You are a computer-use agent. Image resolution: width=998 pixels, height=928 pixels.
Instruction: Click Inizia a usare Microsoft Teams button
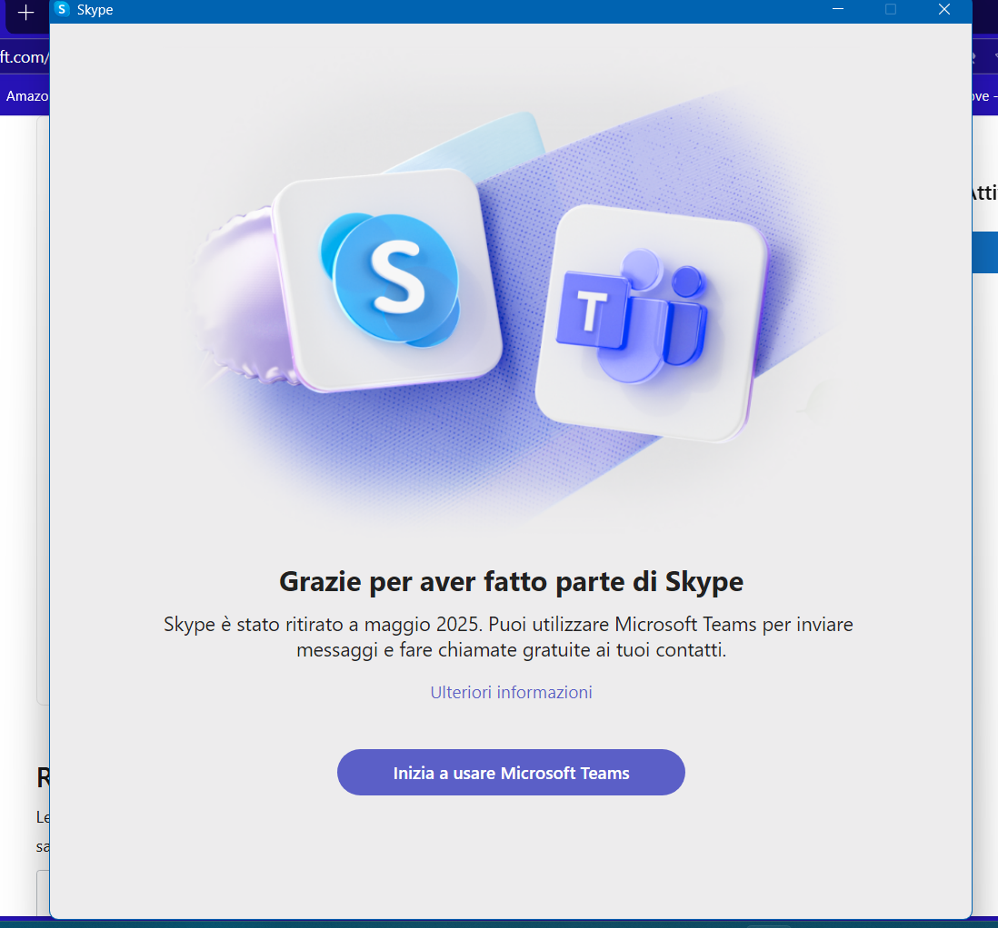[x=511, y=772]
